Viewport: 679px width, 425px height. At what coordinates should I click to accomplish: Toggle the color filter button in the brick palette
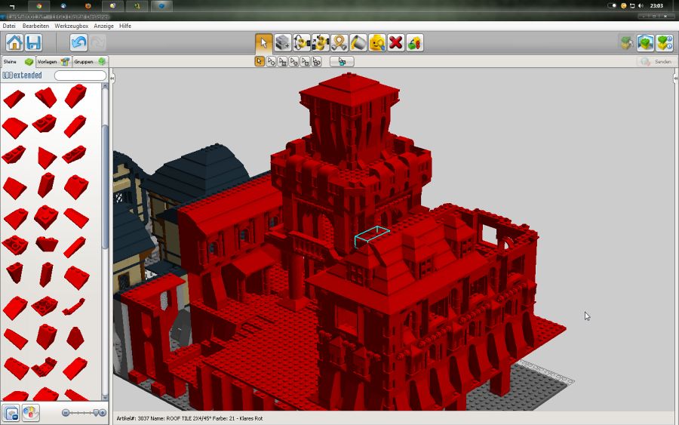point(30,413)
